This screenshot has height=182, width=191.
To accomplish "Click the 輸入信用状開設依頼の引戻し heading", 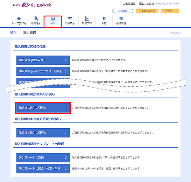I will 35,94.
